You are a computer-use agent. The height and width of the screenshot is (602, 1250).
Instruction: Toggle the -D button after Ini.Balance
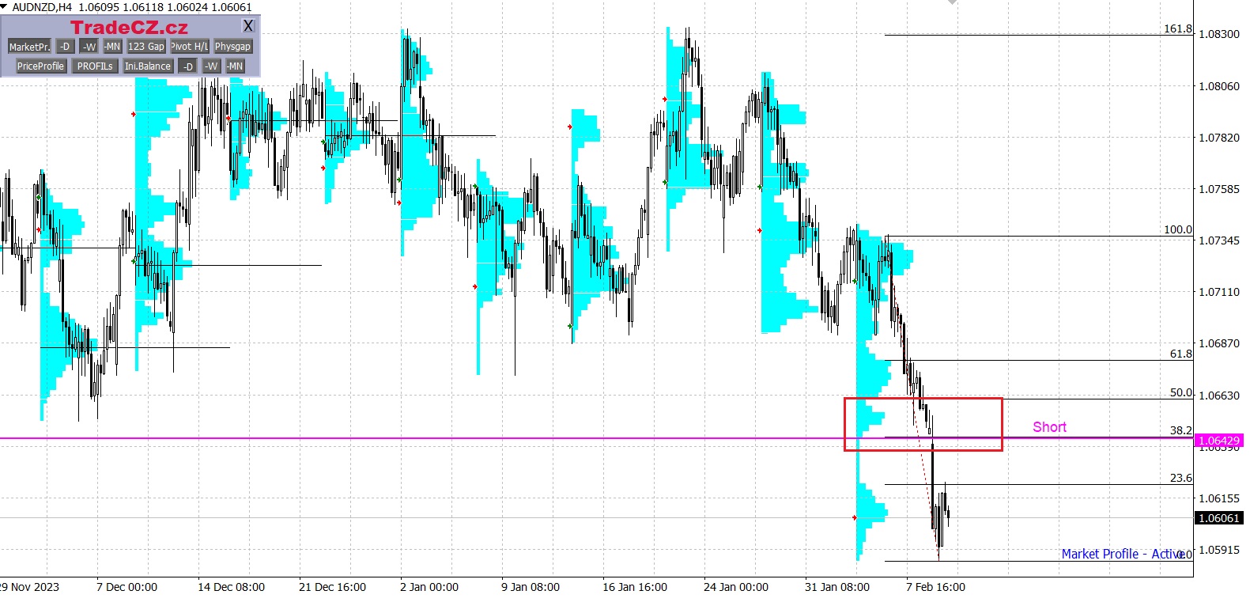point(187,66)
